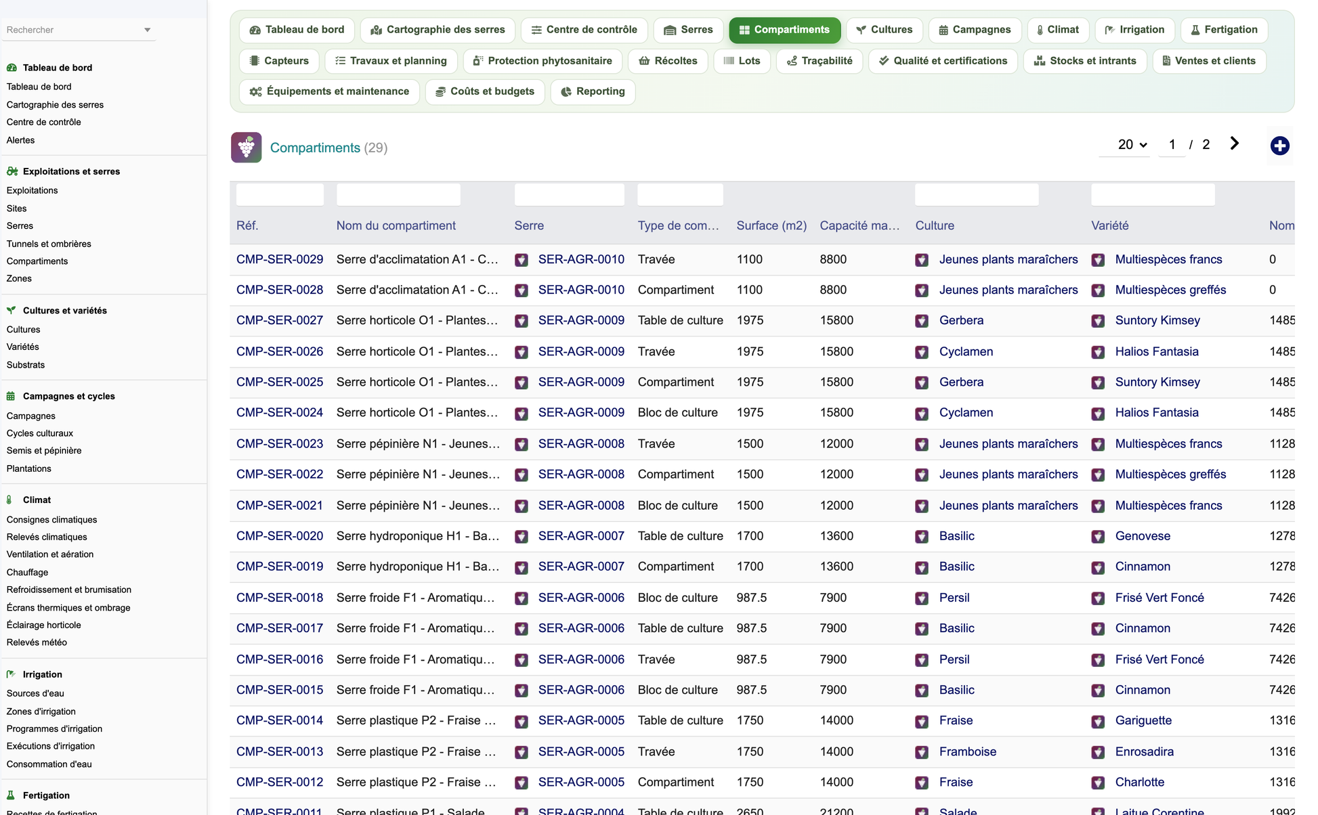
Task: Click the variety icon beside Gariguette
Action: pyautogui.click(x=1098, y=722)
